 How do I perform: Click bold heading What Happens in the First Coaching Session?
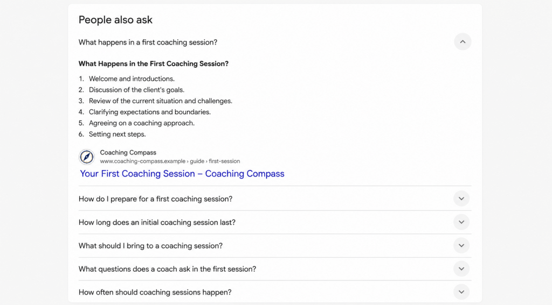[154, 63]
